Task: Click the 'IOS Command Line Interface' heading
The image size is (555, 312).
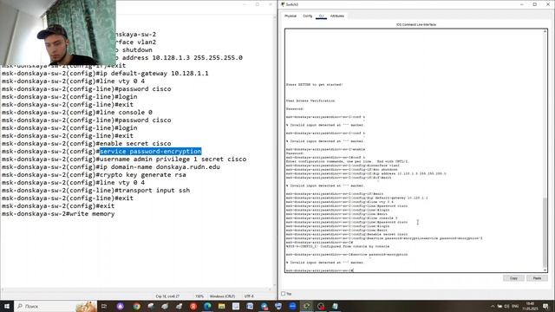Action: 416,25
